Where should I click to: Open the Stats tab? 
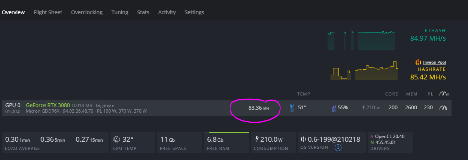[143, 12]
